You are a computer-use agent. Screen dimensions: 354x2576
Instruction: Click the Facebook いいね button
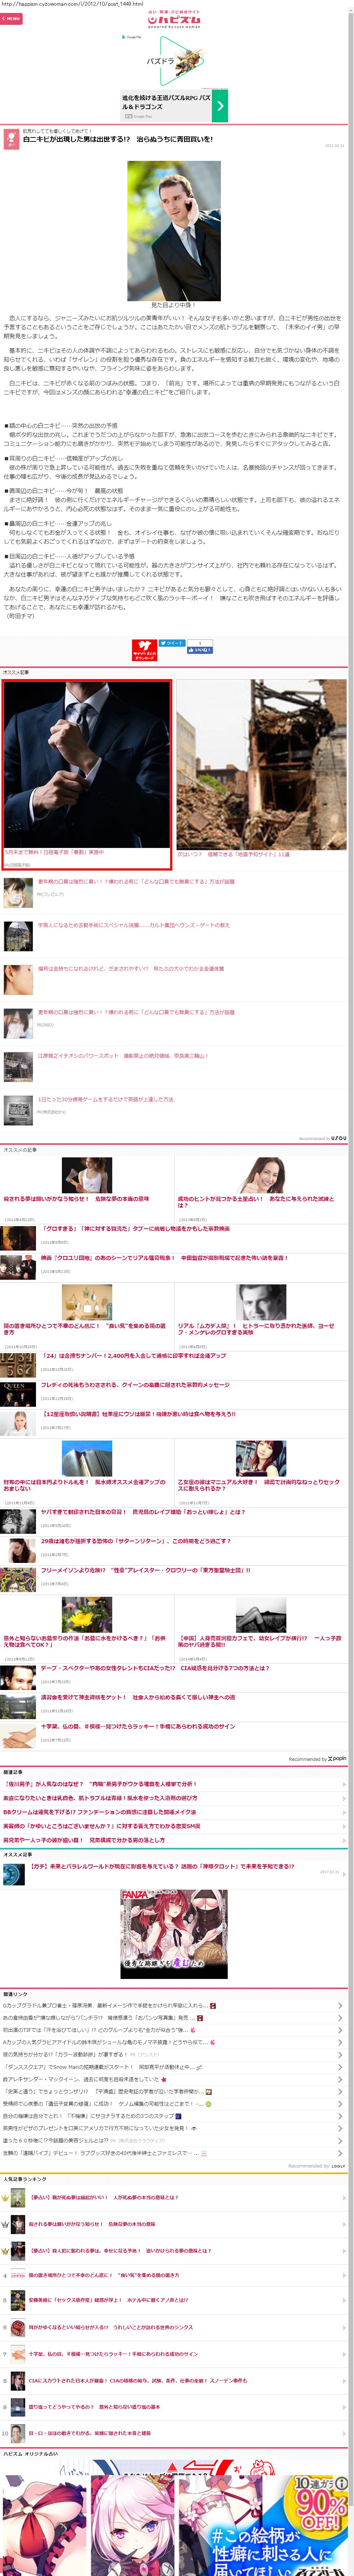[200, 650]
